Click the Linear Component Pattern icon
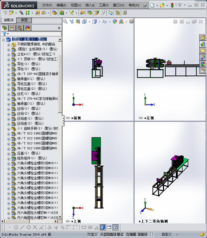This screenshot has width=207, height=238. (28, 13)
